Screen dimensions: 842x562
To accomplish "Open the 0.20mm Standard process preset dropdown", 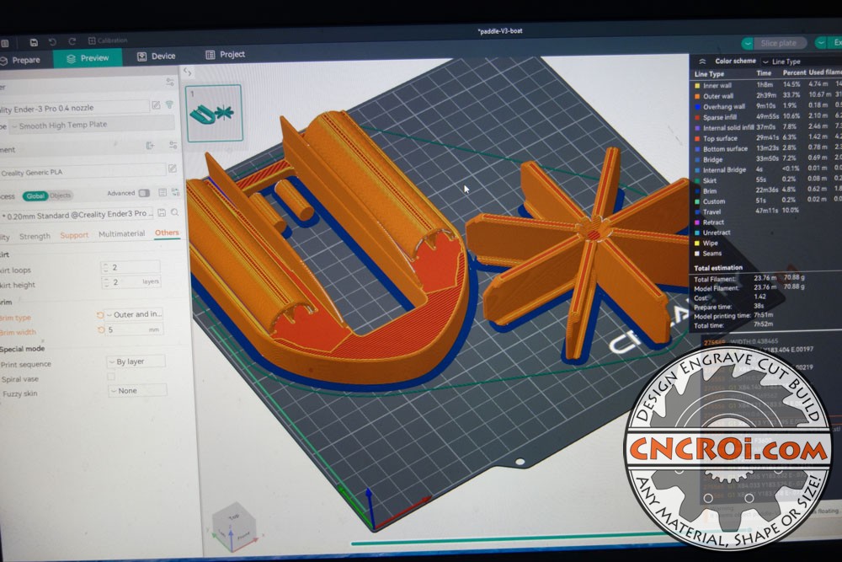I will tap(77, 214).
